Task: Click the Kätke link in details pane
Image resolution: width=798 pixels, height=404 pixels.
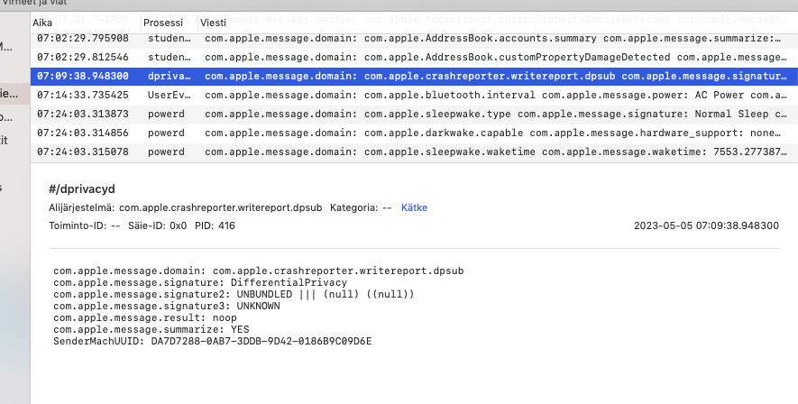Action: [414, 207]
